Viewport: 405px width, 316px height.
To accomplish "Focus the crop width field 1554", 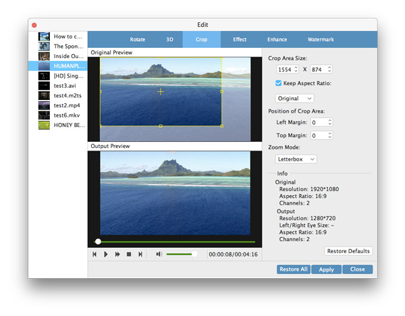I will pos(285,70).
